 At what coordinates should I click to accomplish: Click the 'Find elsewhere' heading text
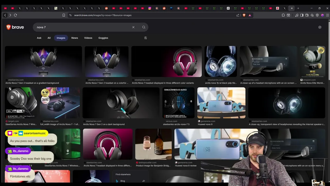123,174
